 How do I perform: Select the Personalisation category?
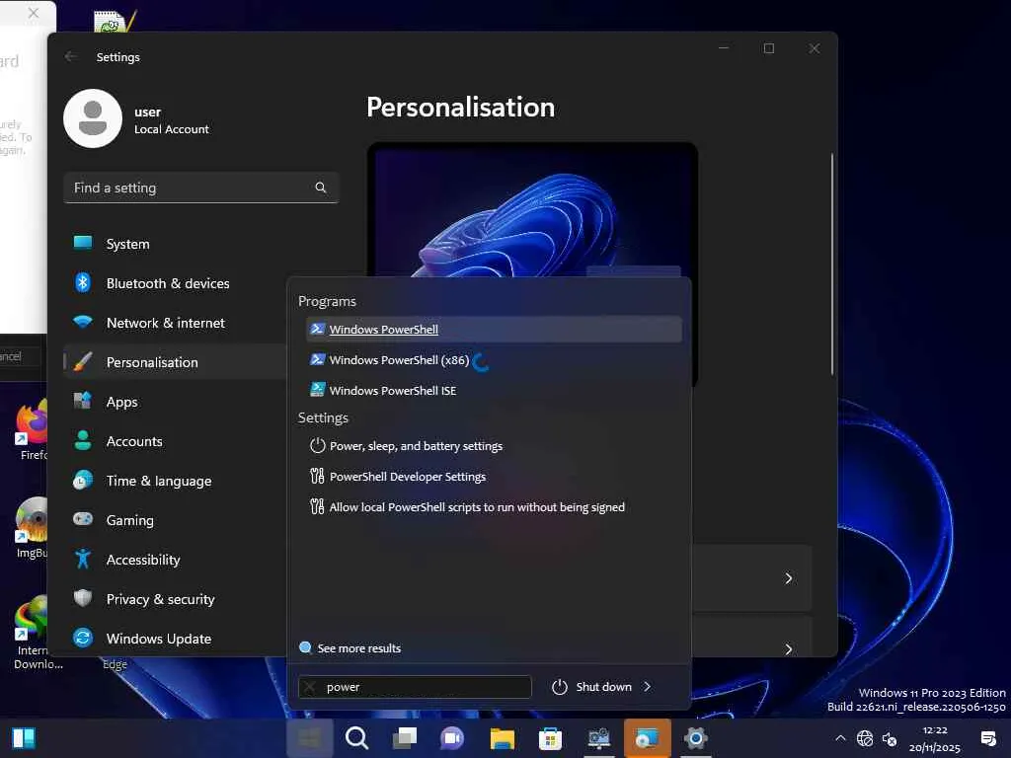174,362
